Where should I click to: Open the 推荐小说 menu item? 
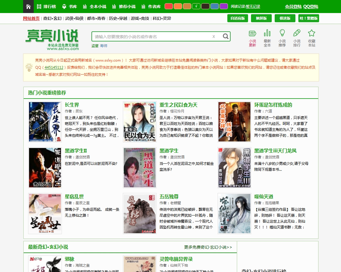124,7
